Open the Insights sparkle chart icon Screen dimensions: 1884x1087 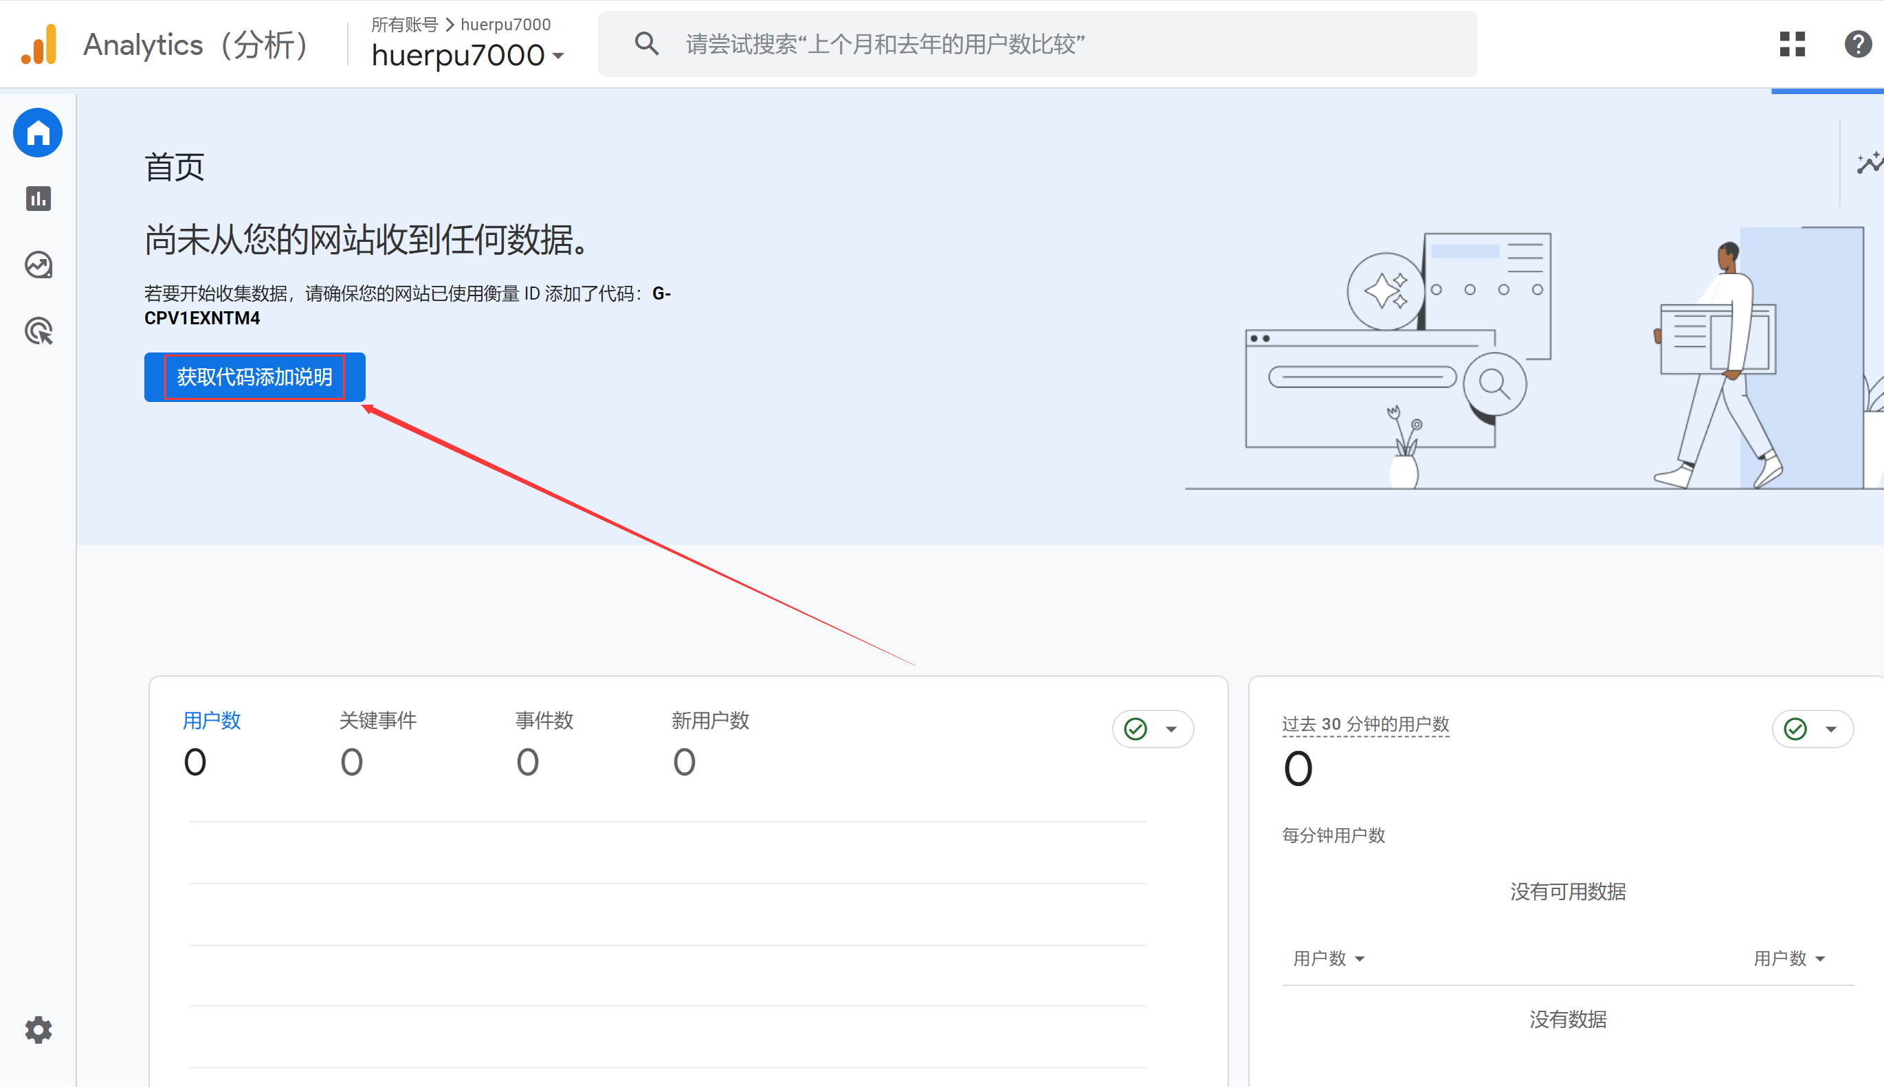(1869, 162)
